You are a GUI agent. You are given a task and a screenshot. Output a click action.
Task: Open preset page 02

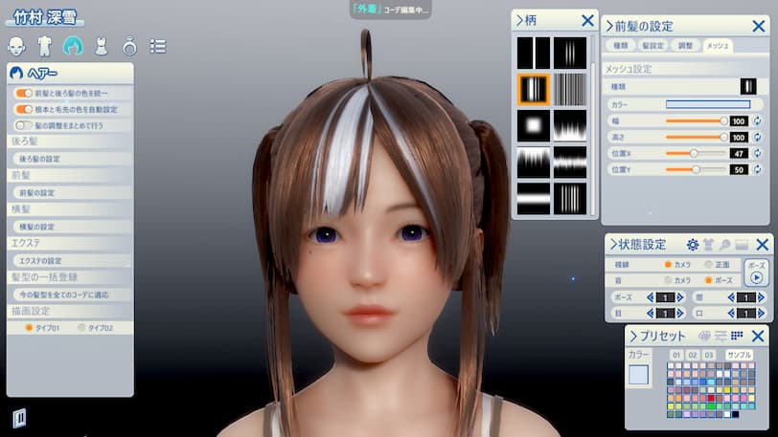coord(693,355)
